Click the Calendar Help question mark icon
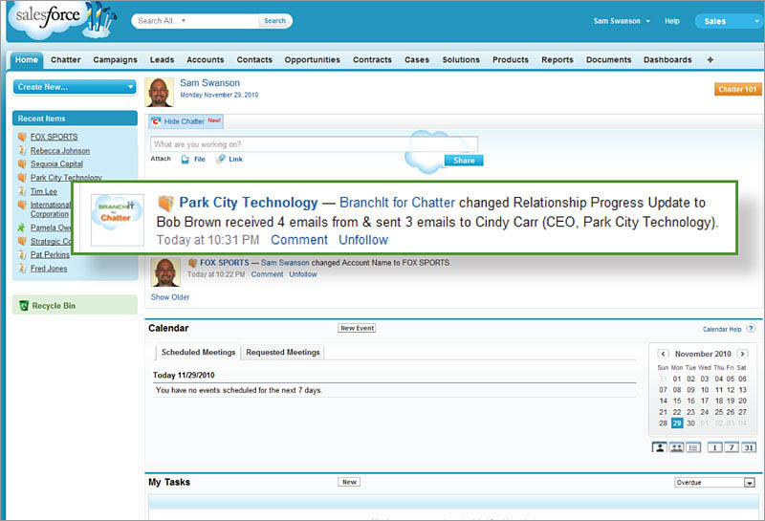This screenshot has height=521, width=765. tap(751, 329)
